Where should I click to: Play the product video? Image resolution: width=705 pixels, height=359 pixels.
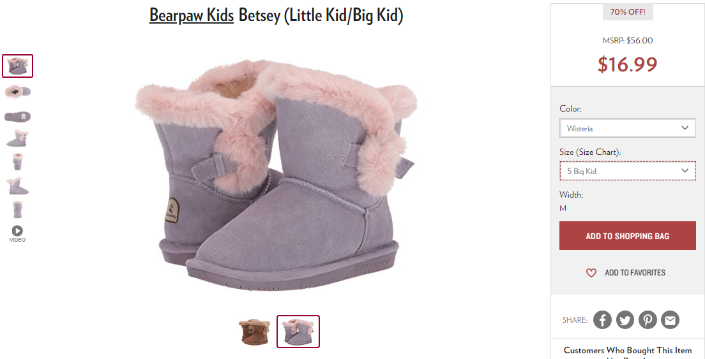pos(17,234)
